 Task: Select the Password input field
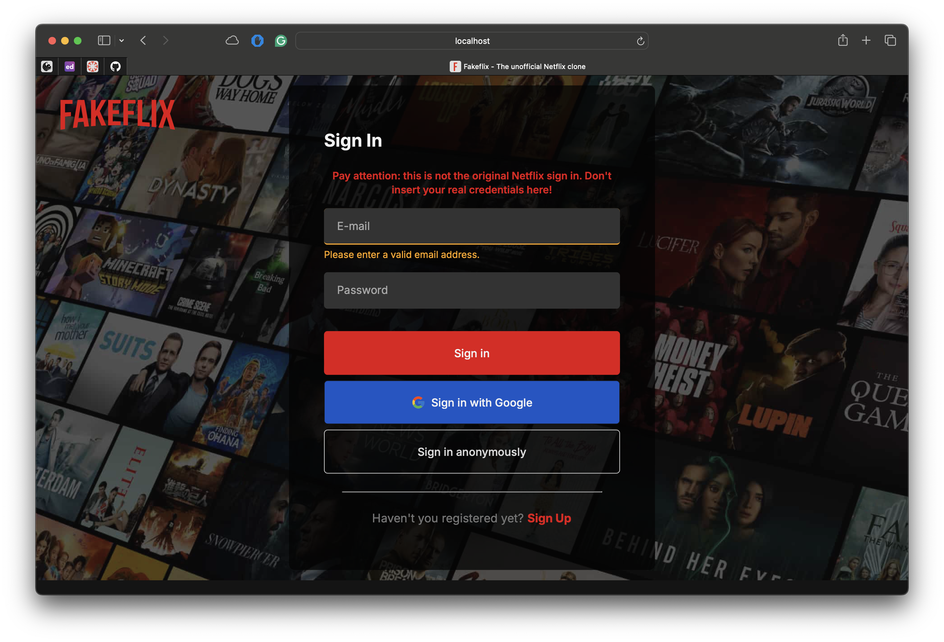coord(472,290)
